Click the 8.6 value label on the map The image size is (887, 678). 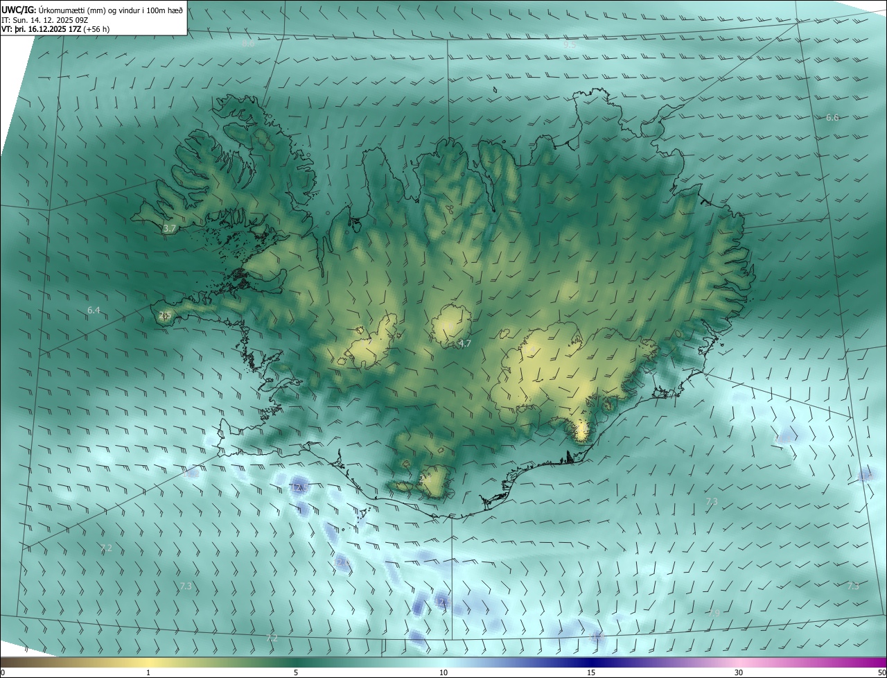[x=248, y=43]
